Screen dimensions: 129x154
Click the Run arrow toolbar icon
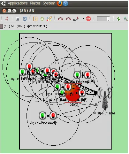[76, 19]
